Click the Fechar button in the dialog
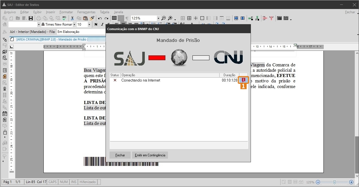The height and width of the screenshot is (187, 359). (x=120, y=155)
